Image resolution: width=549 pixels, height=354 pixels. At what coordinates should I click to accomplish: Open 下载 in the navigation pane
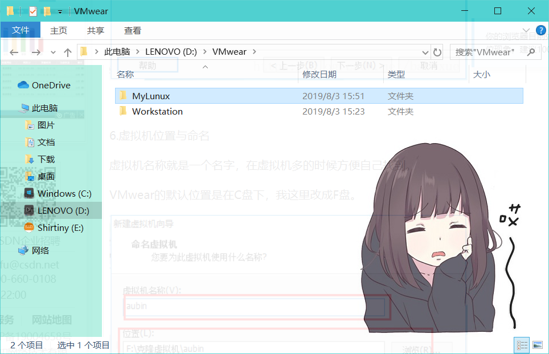click(46, 160)
